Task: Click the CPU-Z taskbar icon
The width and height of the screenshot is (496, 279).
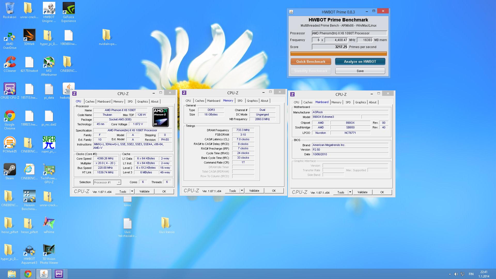Action: [59, 274]
